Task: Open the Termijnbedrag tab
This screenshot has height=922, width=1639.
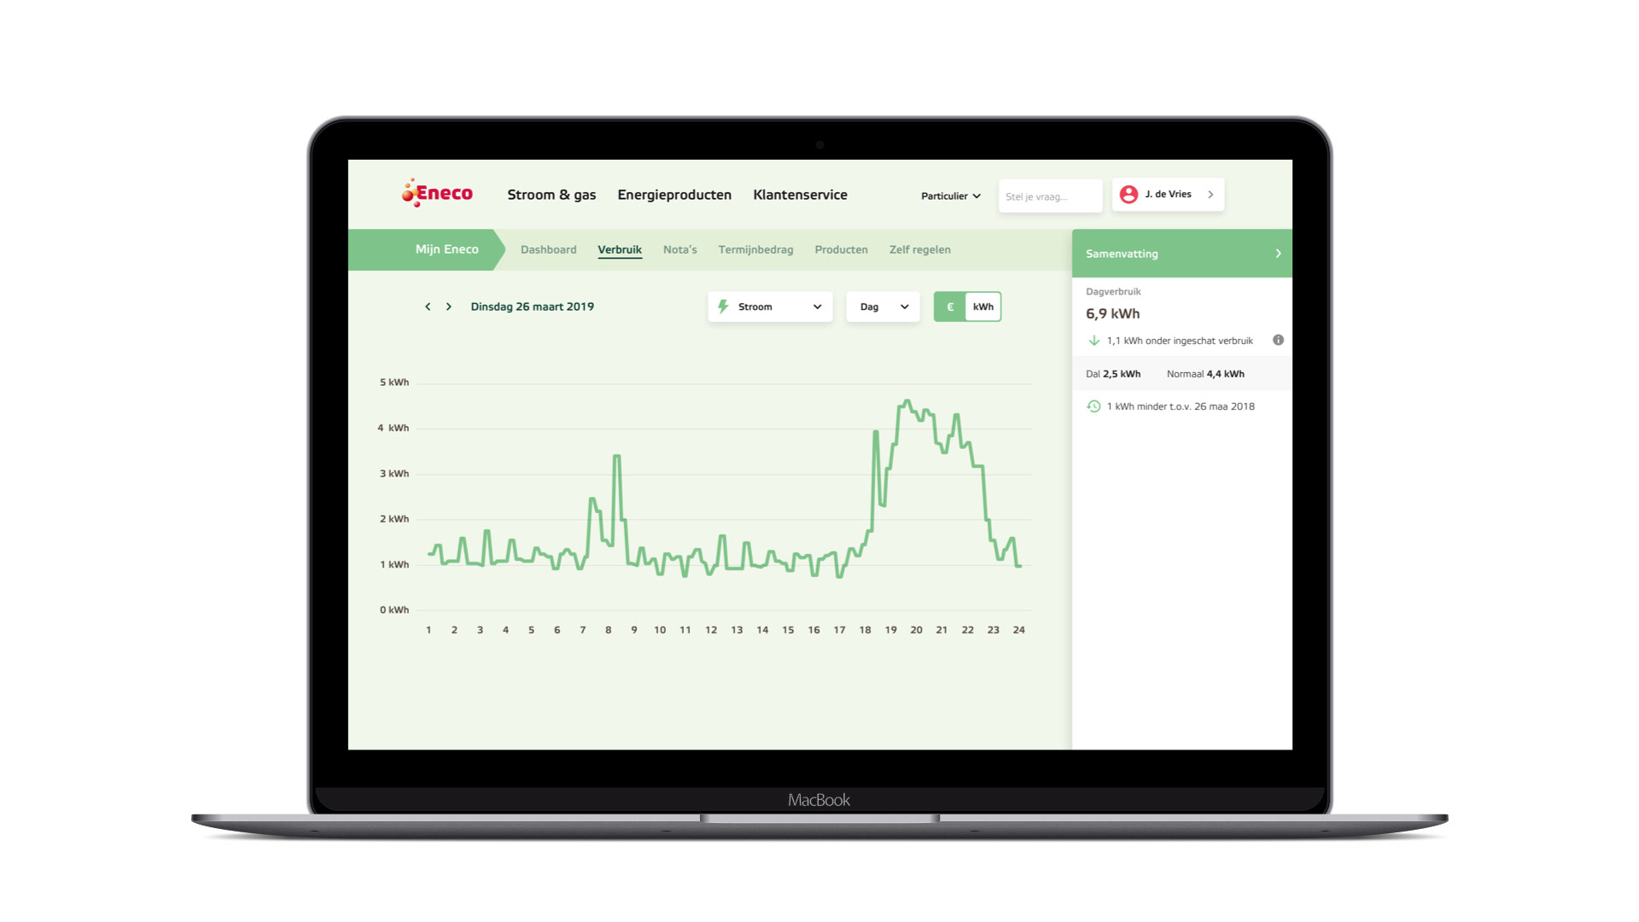Action: pos(755,249)
